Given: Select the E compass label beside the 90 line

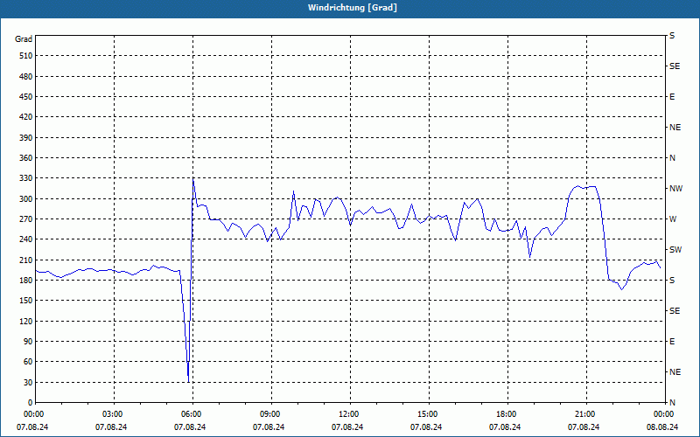Looking at the screenshot, I should pos(672,342).
